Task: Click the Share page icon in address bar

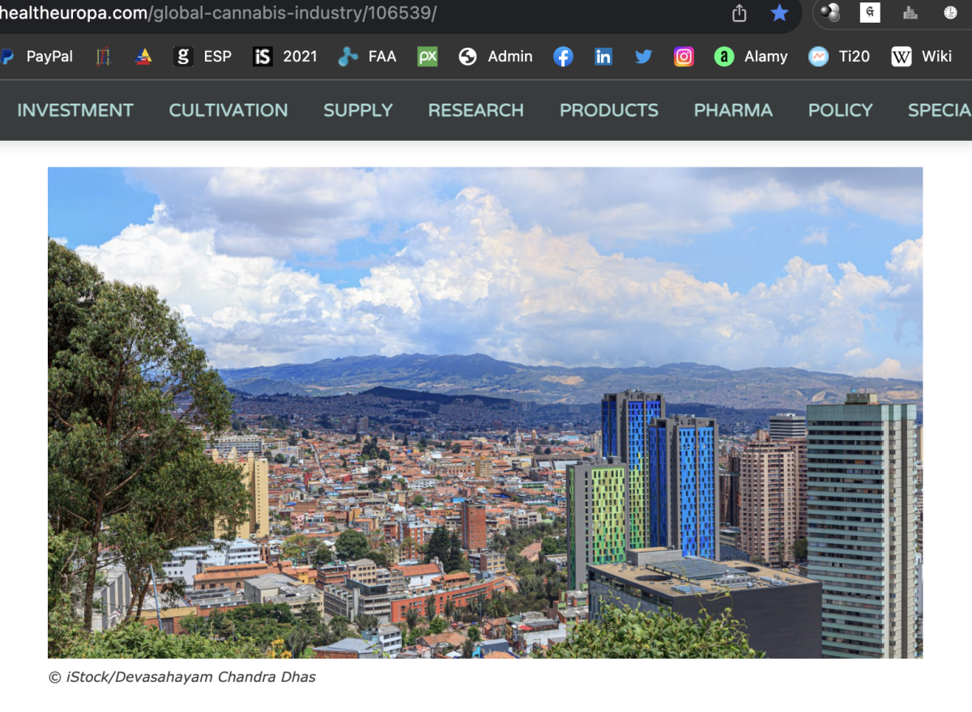Action: [739, 13]
